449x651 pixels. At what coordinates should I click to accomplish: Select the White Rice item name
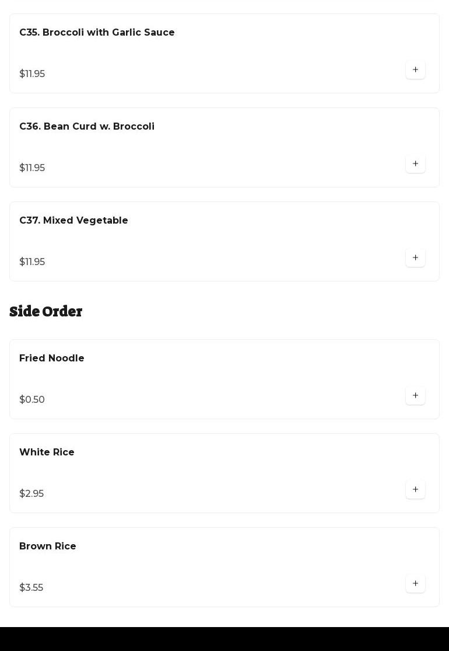[x=47, y=452]
